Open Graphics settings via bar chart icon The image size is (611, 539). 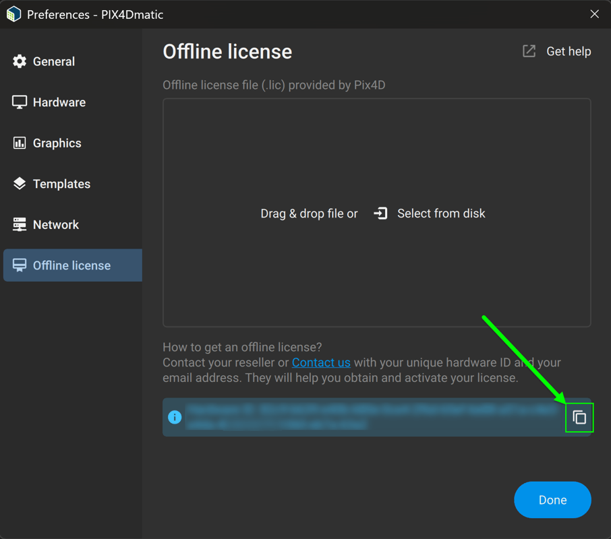pyautogui.click(x=20, y=143)
